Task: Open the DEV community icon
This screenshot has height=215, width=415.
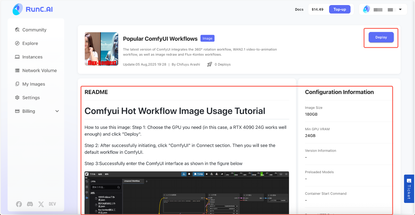Action: click(x=52, y=204)
